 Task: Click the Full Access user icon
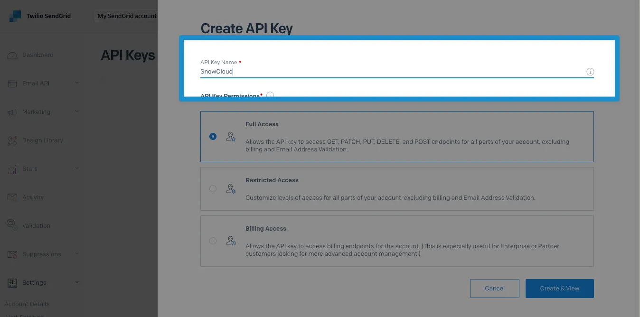point(231,137)
